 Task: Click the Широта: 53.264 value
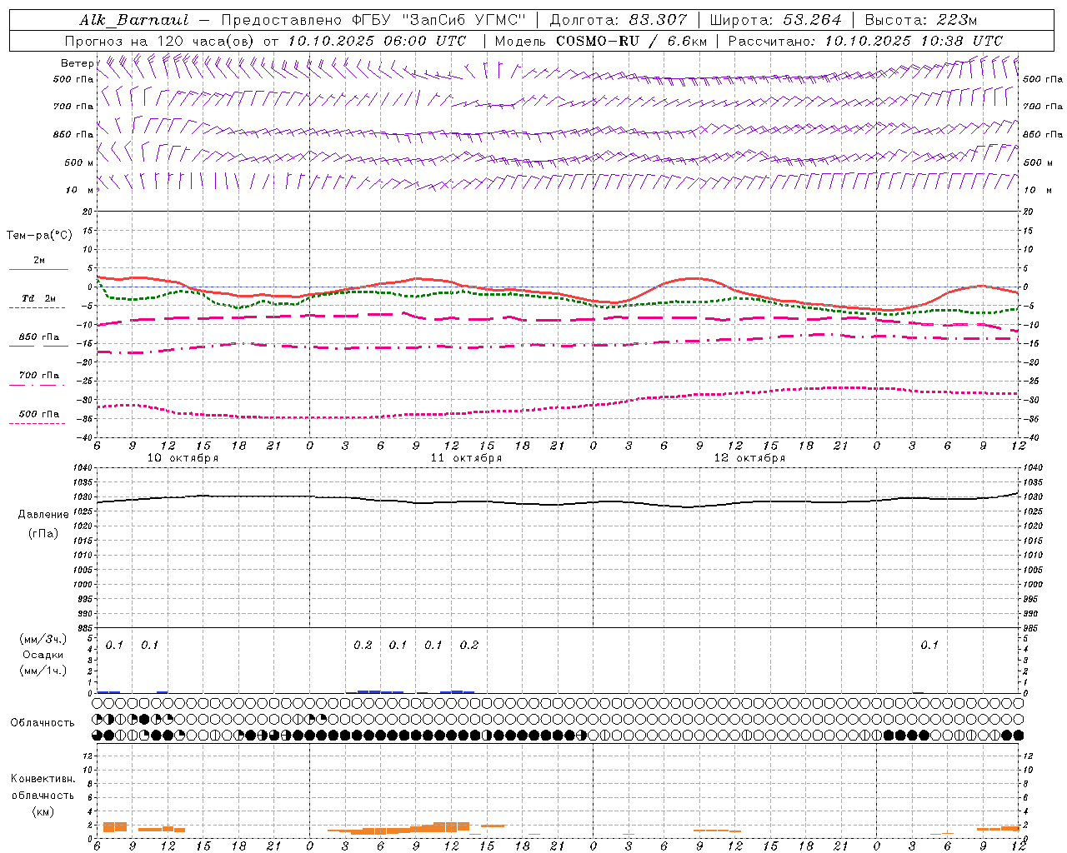point(775,20)
